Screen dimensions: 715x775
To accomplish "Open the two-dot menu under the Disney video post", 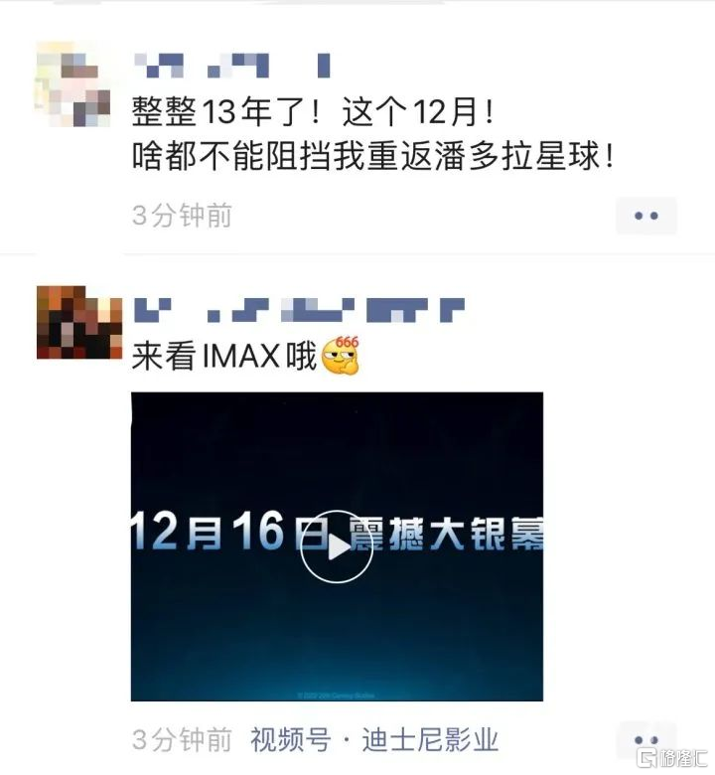I will pos(645,739).
